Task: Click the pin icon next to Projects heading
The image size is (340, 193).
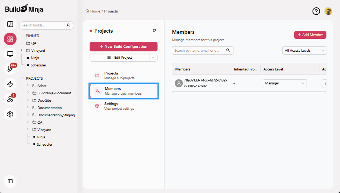Action: pos(154,30)
